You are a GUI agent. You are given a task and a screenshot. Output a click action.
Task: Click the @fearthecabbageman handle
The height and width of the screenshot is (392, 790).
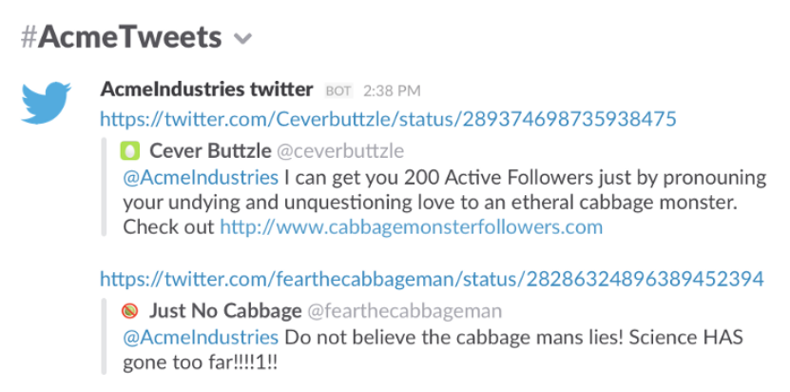click(x=405, y=311)
